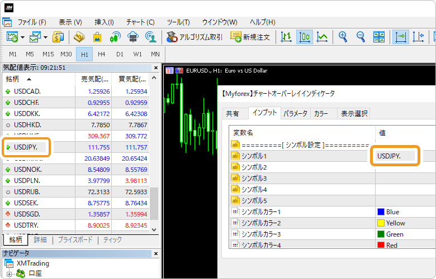The image size is (436, 279).
Task: Click the EURUSD chart window icon
Action: click(x=169, y=70)
